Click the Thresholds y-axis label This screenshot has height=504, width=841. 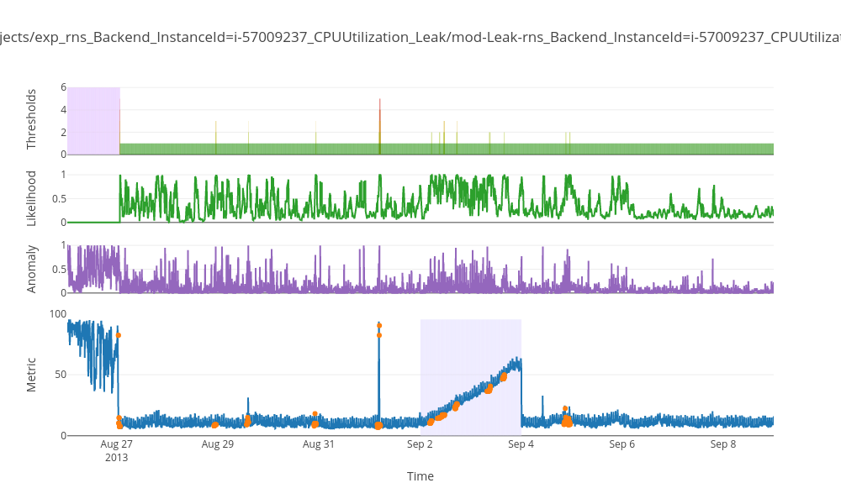(32, 120)
